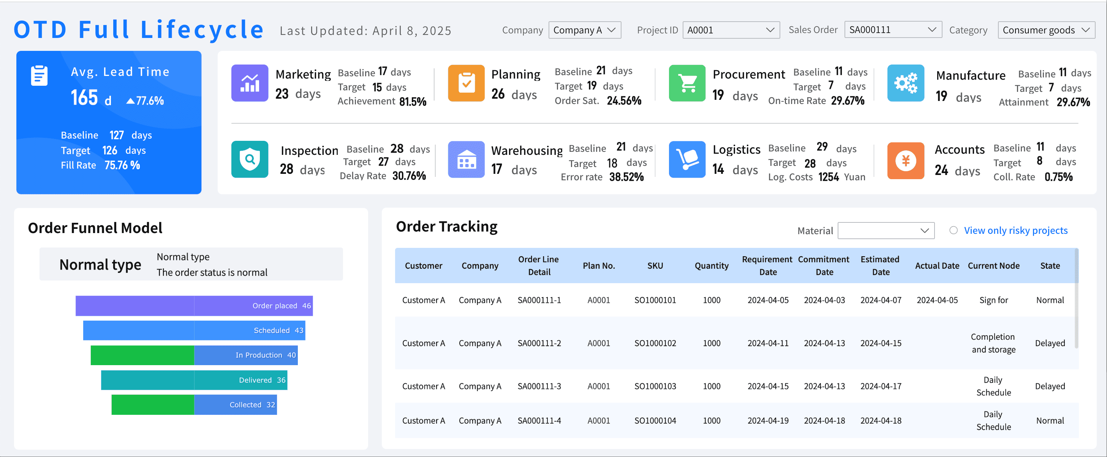Expand the Project ID dropdown
Image resolution: width=1107 pixels, height=457 pixels.
[x=731, y=30]
